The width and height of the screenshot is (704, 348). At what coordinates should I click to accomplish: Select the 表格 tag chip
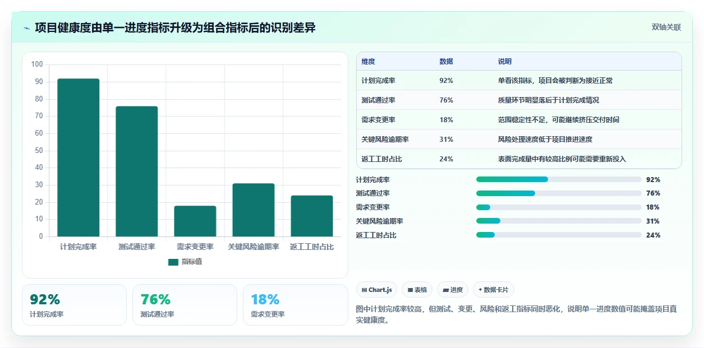click(x=417, y=290)
